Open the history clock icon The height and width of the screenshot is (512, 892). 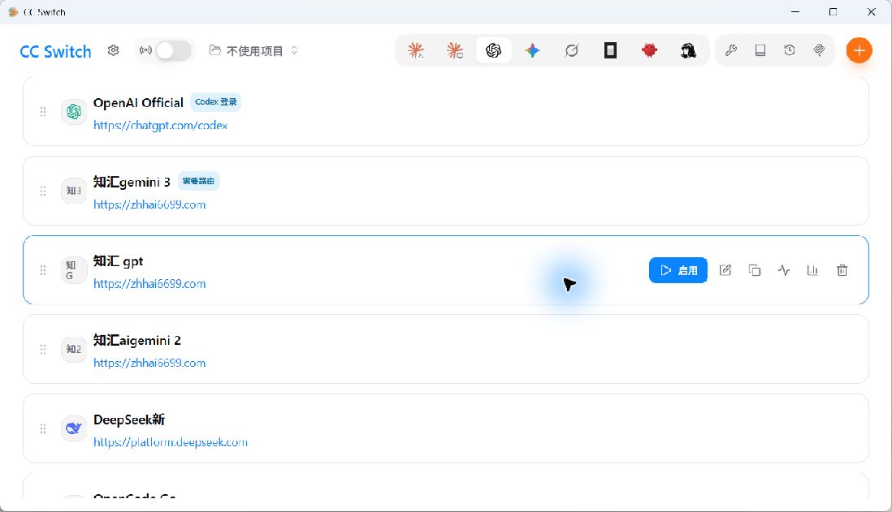pos(790,50)
